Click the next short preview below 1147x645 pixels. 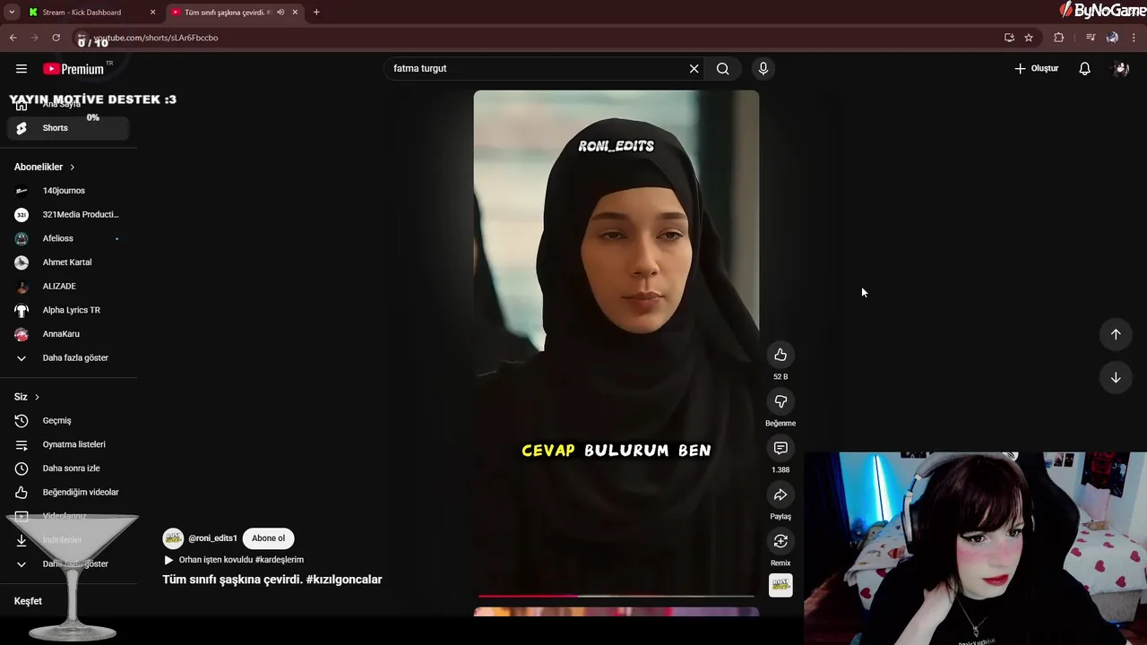coord(617,612)
